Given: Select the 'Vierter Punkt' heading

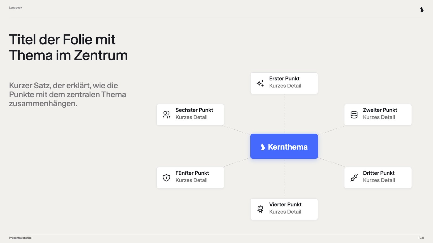Looking at the screenshot, I should [x=285, y=205].
